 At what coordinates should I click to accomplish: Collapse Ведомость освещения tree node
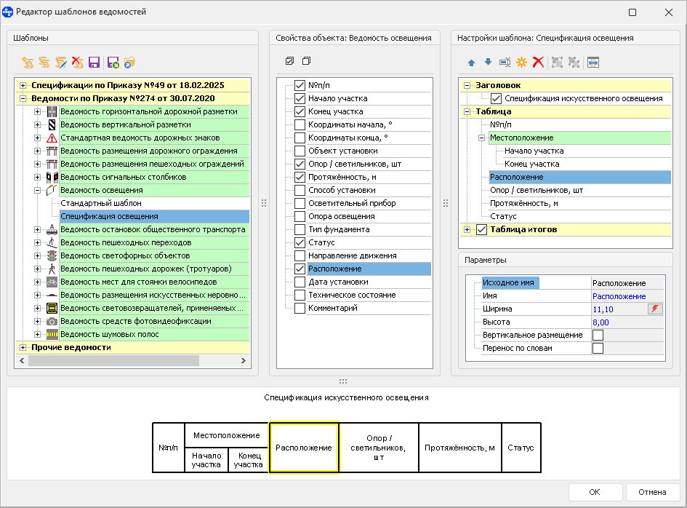tap(38, 190)
